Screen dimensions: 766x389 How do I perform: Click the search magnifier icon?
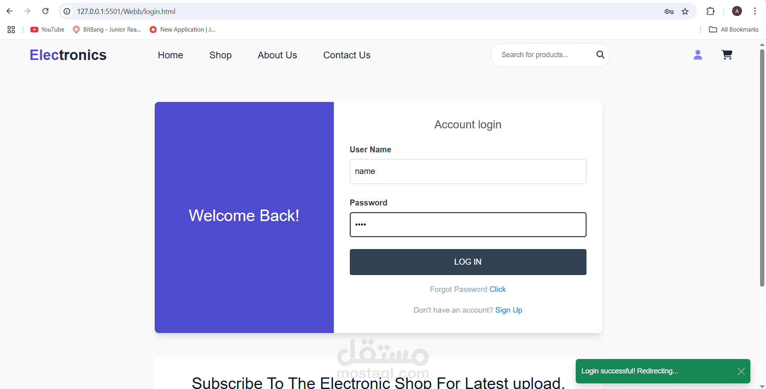(600, 55)
